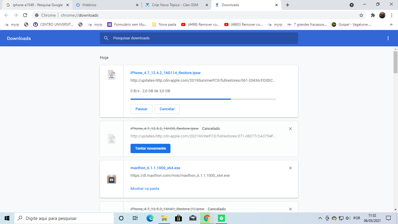Open the Windows Start menu

click(x=7, y=218)
